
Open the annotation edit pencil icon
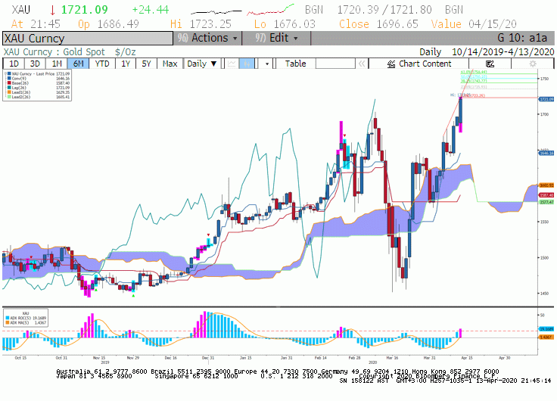click(x=490, y=64)
